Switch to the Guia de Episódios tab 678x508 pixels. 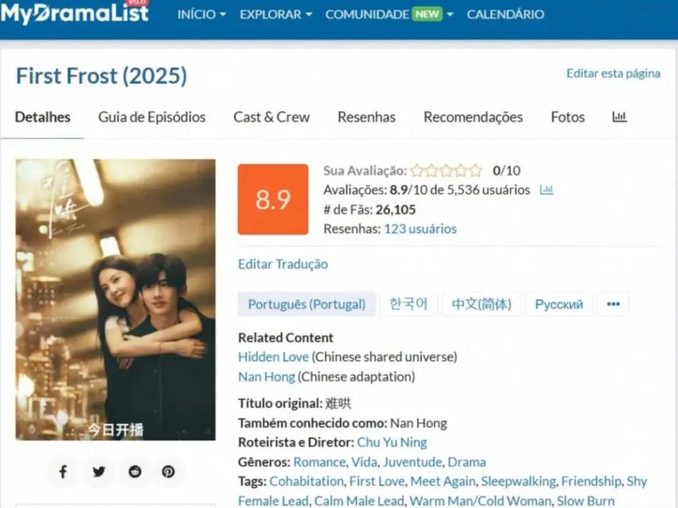coord(152,117)
